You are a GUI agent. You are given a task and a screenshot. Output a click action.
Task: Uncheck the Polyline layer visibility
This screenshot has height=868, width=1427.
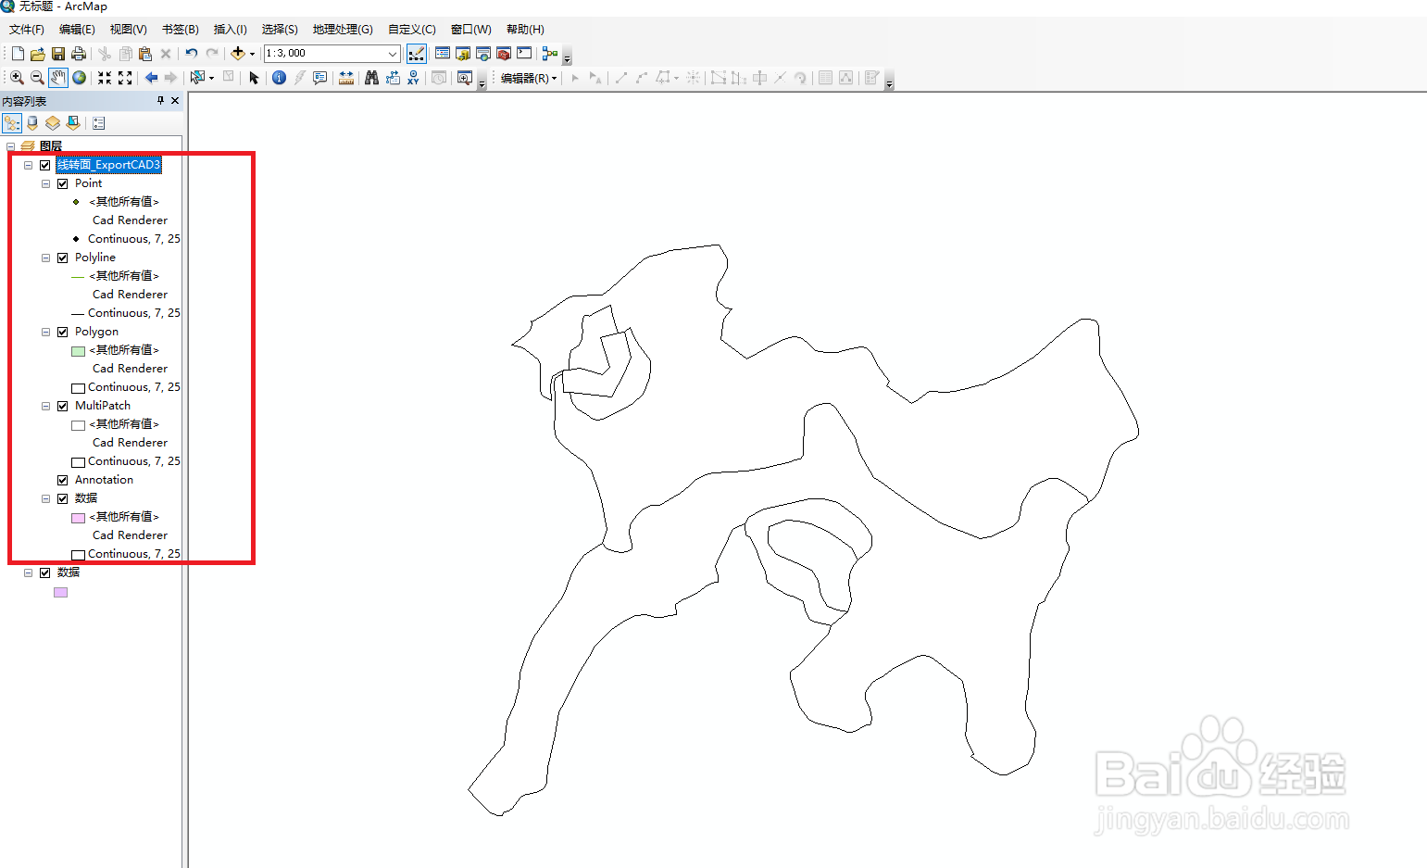pyautogui.click(x=62, y=257)
